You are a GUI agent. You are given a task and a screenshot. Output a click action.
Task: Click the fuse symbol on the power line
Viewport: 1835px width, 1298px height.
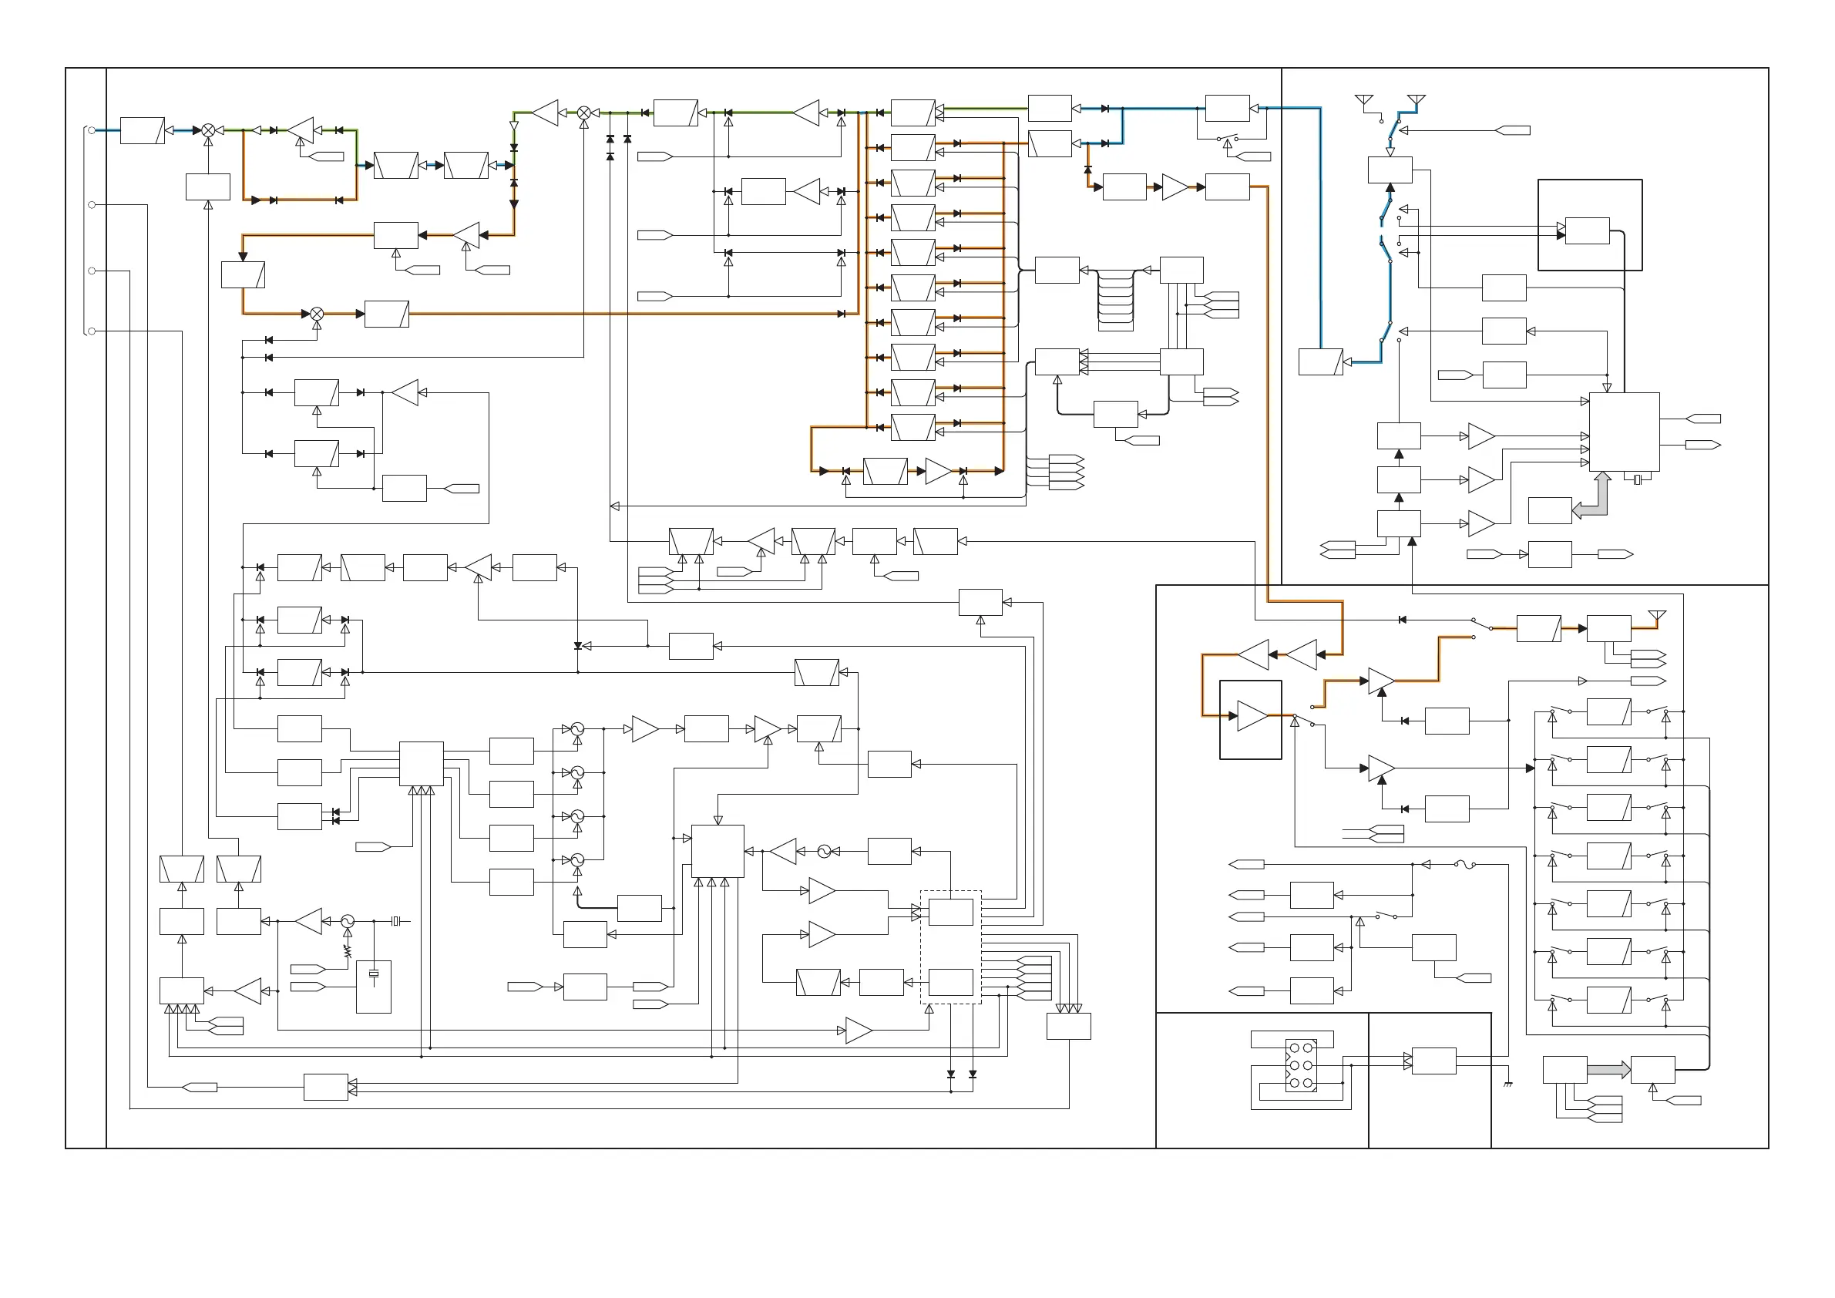pyautogui.click(x=1464, y=864)
